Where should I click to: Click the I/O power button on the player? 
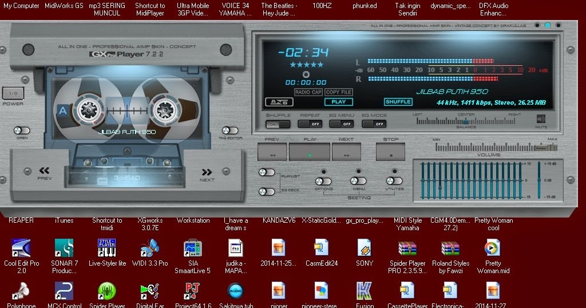13,93
